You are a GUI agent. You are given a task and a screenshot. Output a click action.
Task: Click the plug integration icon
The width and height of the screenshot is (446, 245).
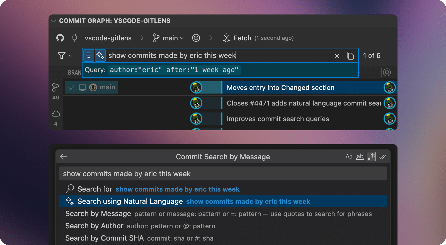(74, 38)
